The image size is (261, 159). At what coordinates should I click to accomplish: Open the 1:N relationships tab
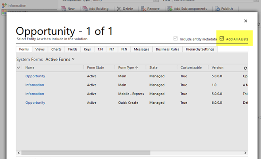click(x=100, y=49)
